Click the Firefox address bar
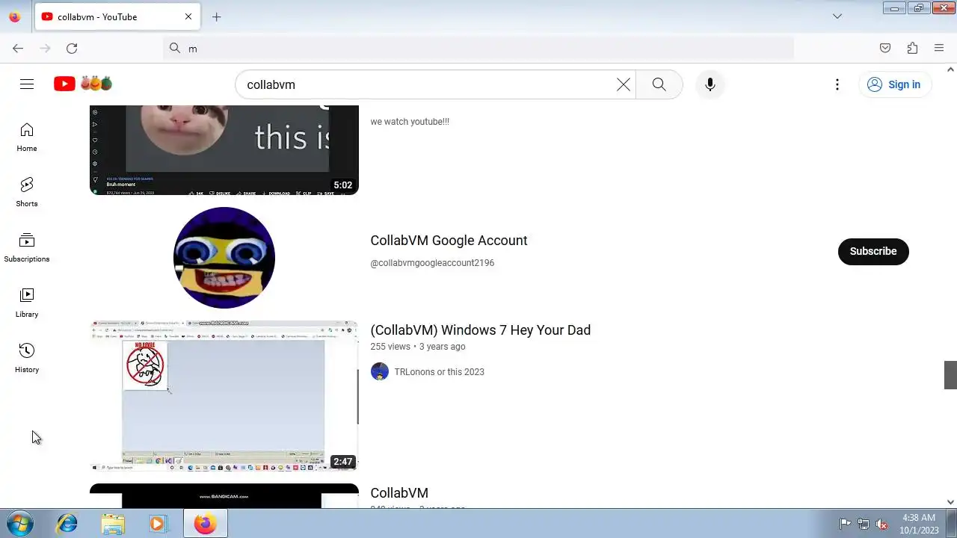Viewport: 957px width, 538px height. 478,48
